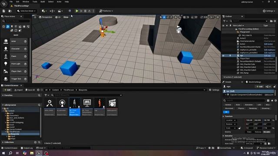The height and width of the screenshot is (156, 278).
Task: Click Import in the Content Browser
Action: (x=18, y=90)
